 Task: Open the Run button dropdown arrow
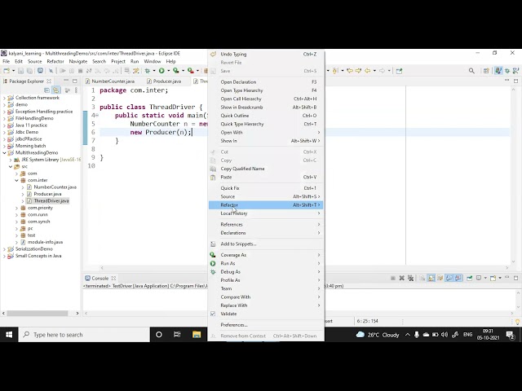tap(168, 71)
